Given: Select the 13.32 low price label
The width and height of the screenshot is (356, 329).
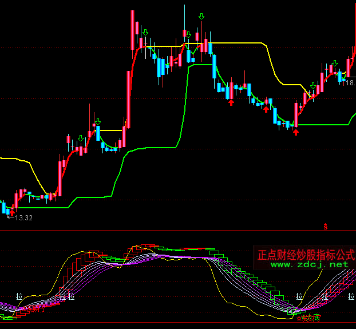Looking at the screenshot, I should click(23, 218).
